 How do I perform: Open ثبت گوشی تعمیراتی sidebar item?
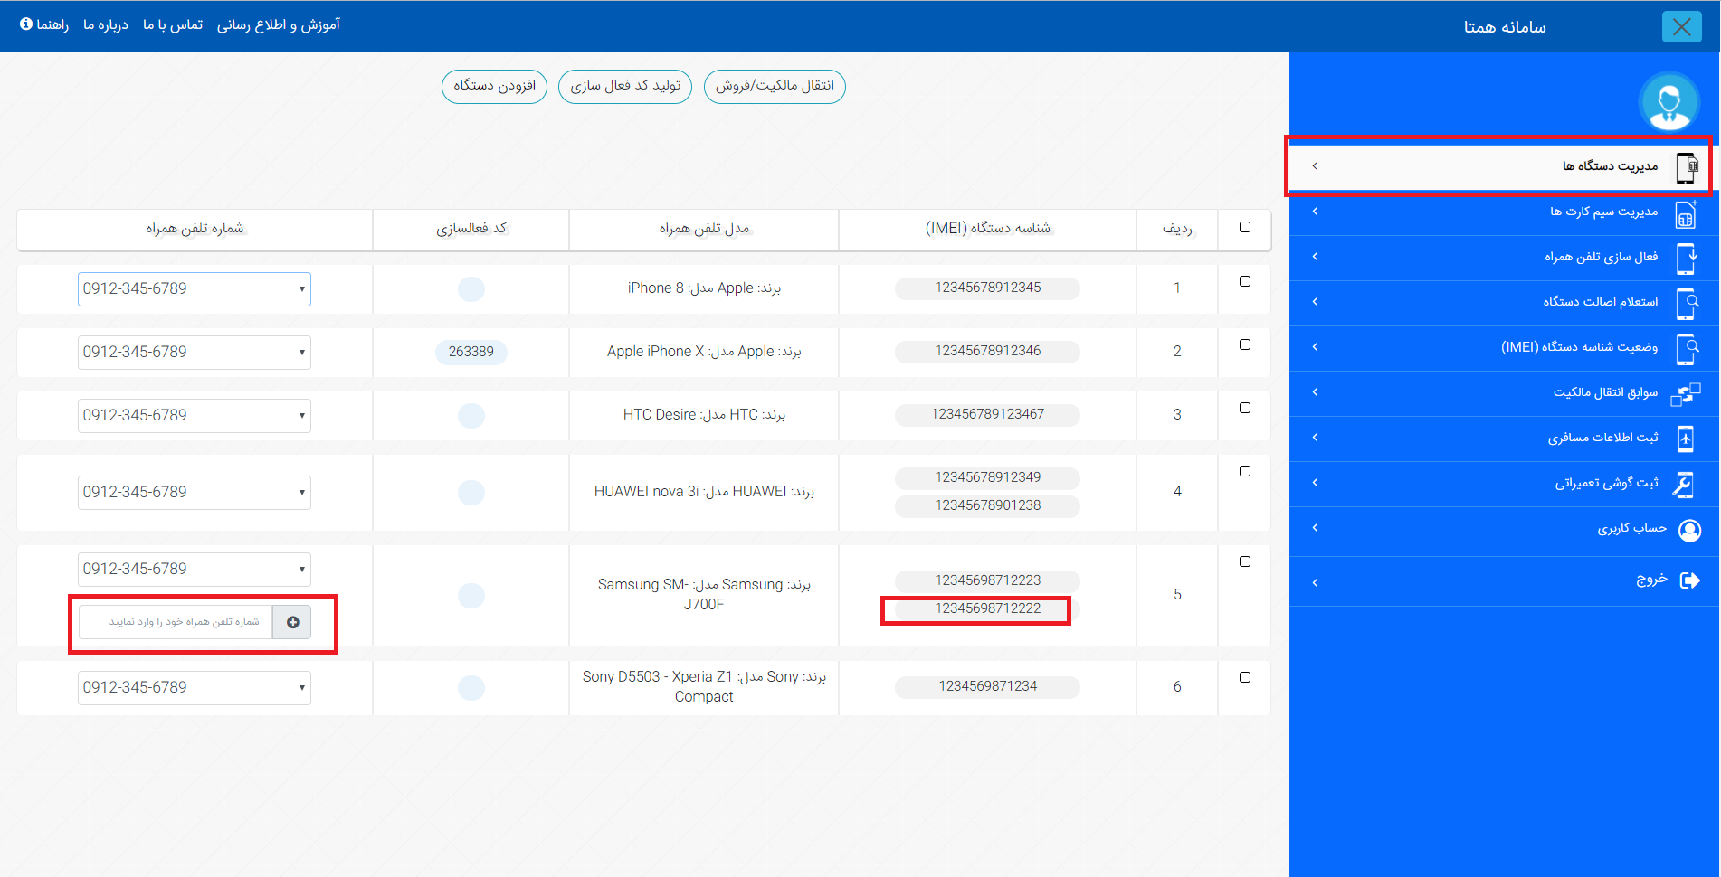coord(1505,484)
